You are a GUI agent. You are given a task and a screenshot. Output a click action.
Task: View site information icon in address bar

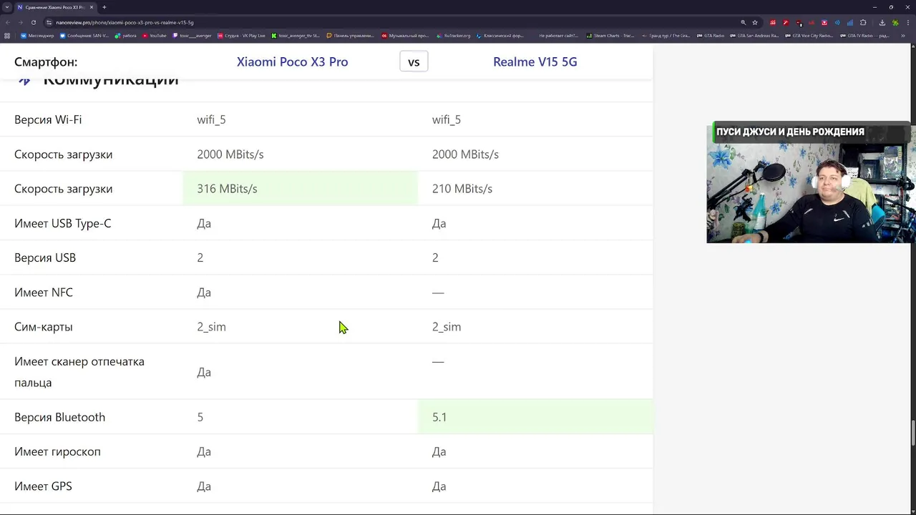(49, 22)
